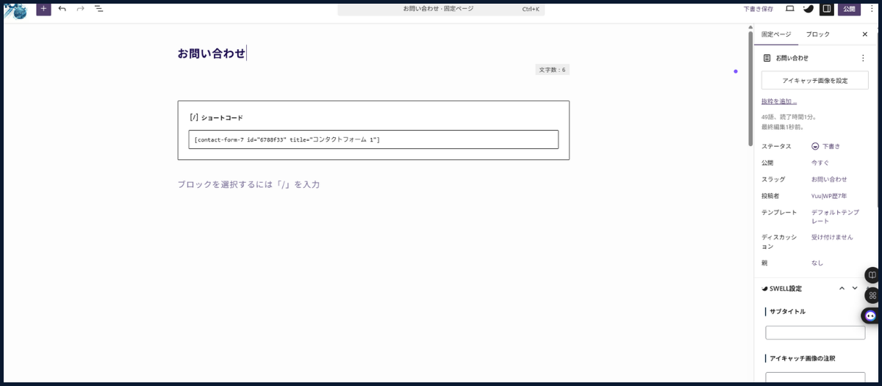Select the 固定ページ tab
882x386 pixels.
776,34
